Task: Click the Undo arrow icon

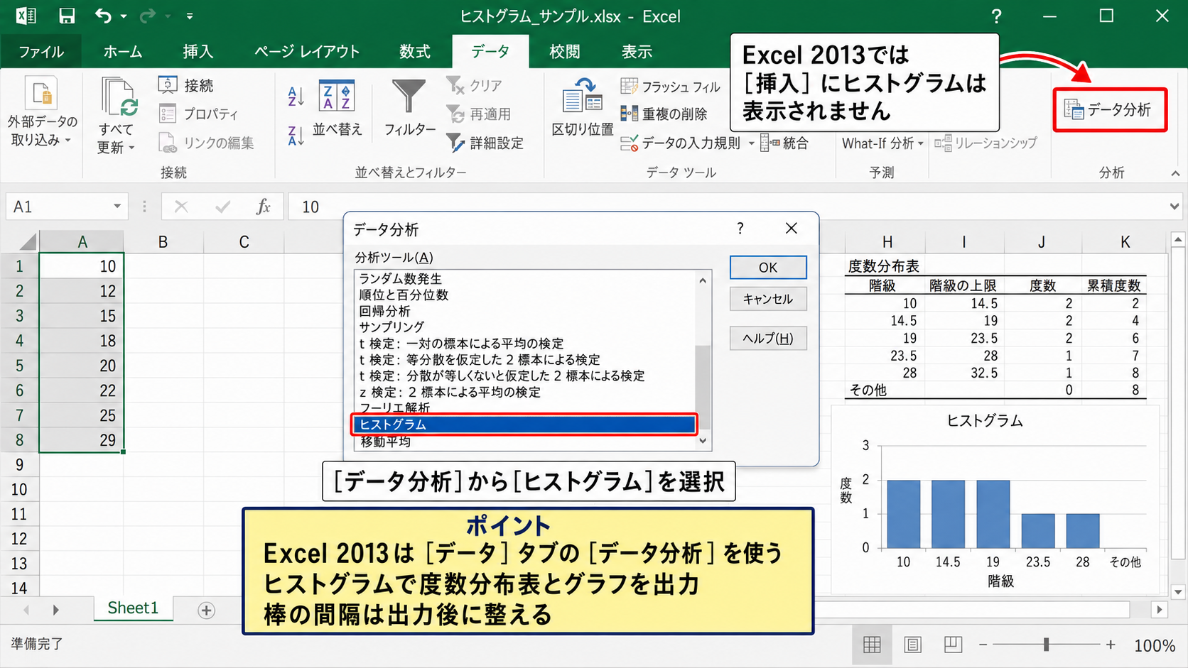Action: [104, 16]
